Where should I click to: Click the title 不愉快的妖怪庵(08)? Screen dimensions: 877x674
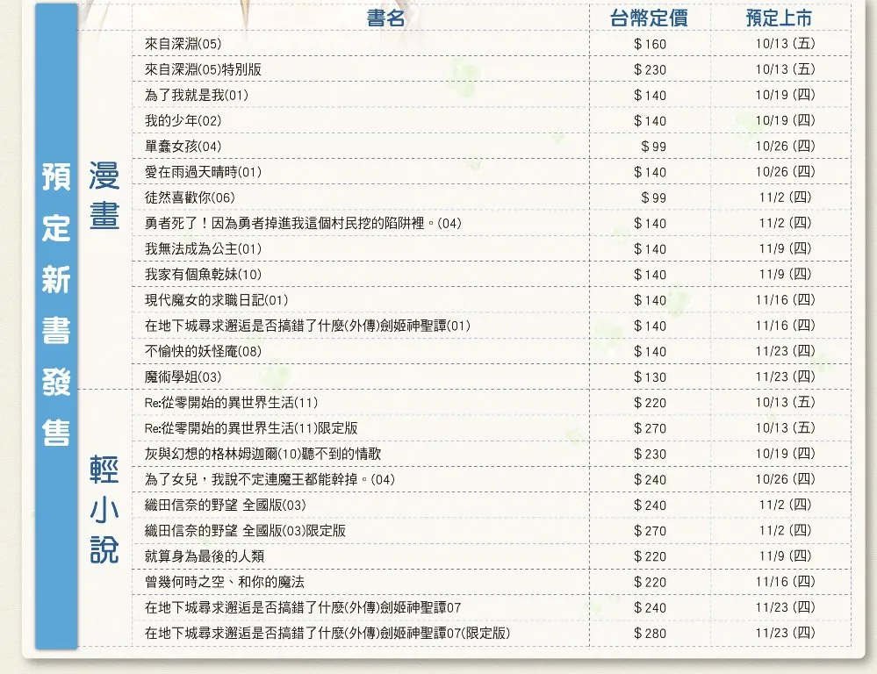pos(203,351)
